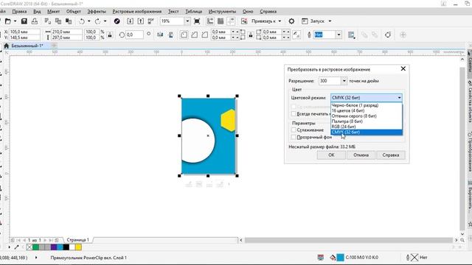Click the rotation angle input field
Viewport: 472px width, 265px height.
[x=134, y=35]
